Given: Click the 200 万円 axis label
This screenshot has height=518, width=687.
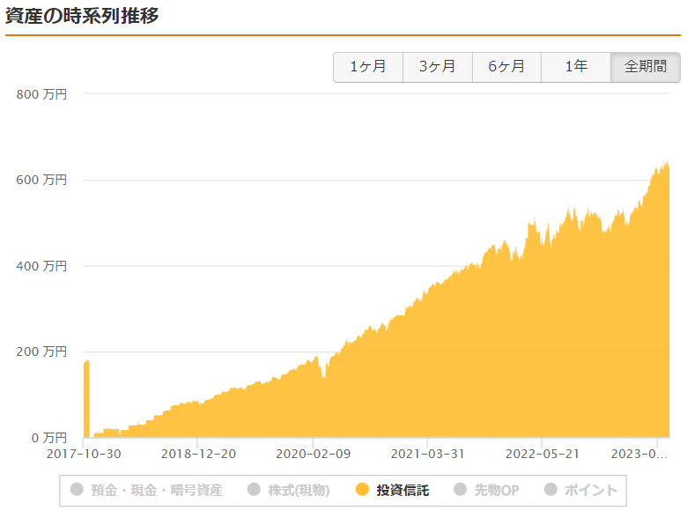Looking at the screenshot, I should [41, 351].
